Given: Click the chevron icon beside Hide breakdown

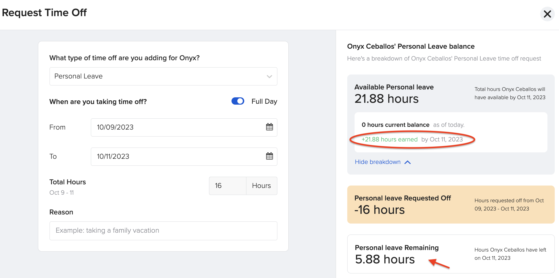Looking at the screenshot, I should click(x=408, y=162).
